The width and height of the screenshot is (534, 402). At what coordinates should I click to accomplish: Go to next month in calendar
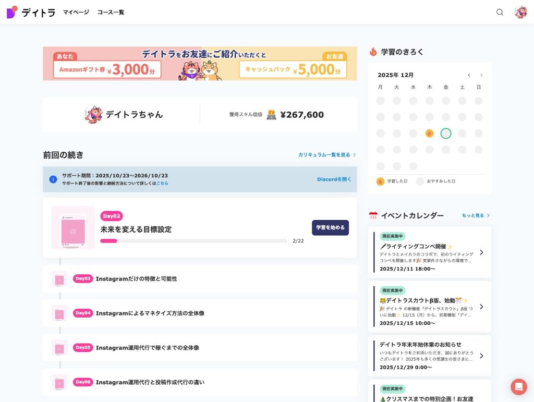(481, 75)
